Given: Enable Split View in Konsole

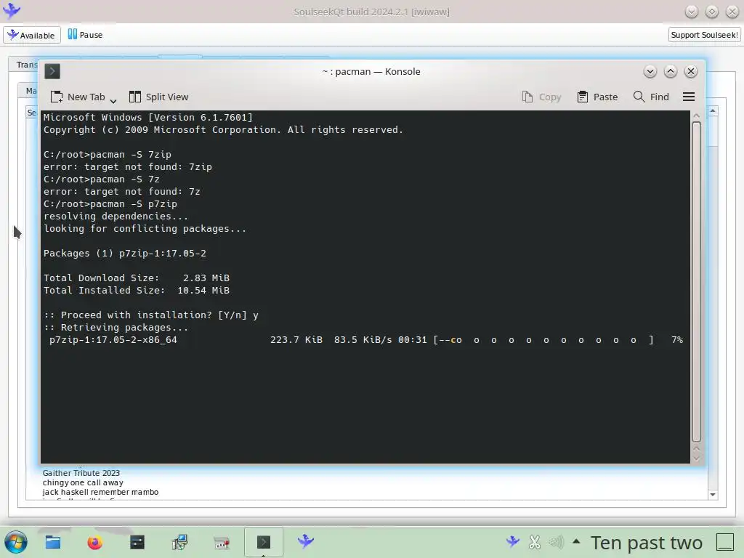Looking at the screenshot, I should [159, 97].
